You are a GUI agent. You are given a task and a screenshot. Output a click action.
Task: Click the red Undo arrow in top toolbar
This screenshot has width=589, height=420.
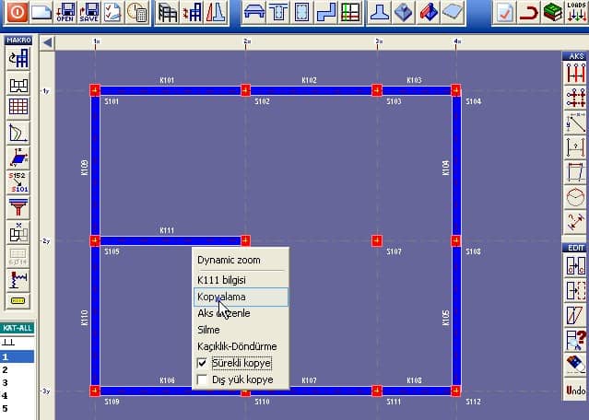pos(528,12)
